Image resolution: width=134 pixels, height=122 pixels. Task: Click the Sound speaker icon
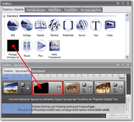click(x=82, y=25)
